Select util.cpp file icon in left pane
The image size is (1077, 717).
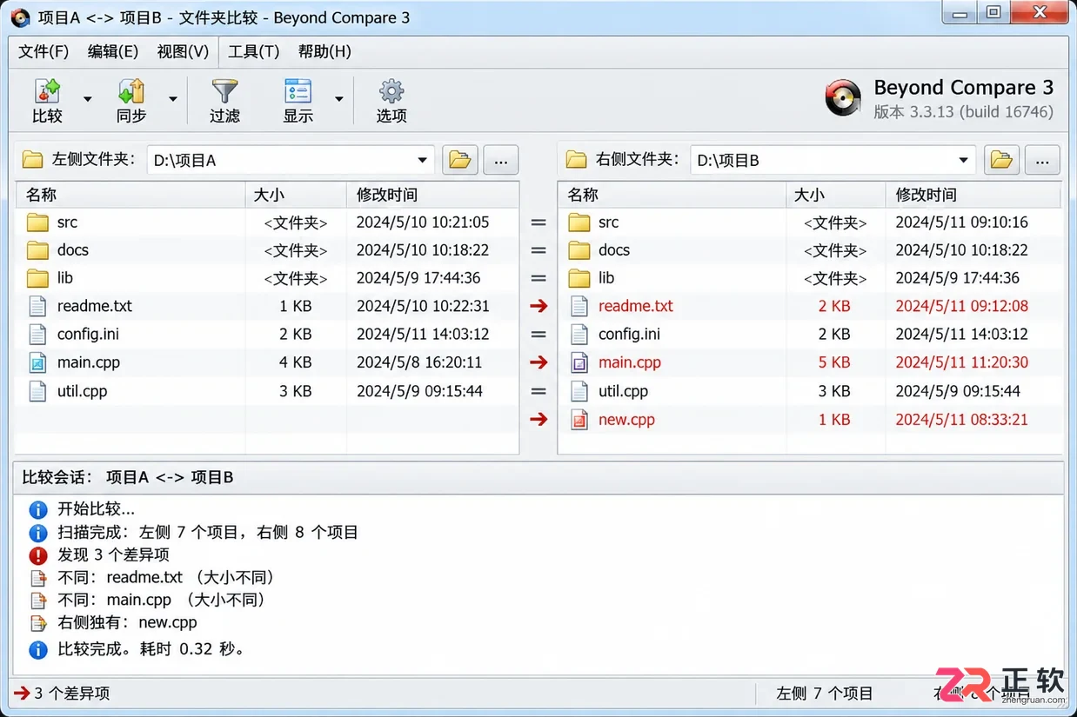37,391
